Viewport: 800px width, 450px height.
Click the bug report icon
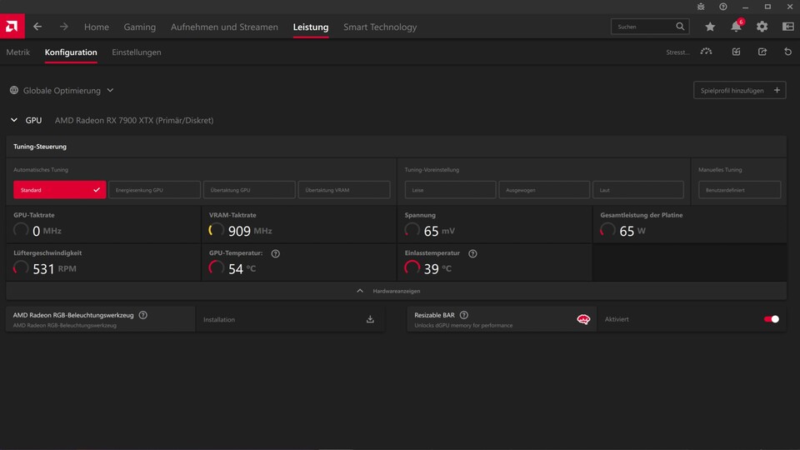(701, 7)
